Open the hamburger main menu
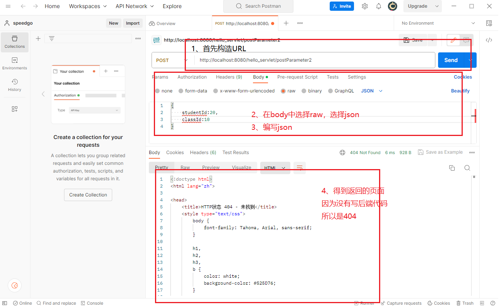504x307 pixels. click(8, 6)
